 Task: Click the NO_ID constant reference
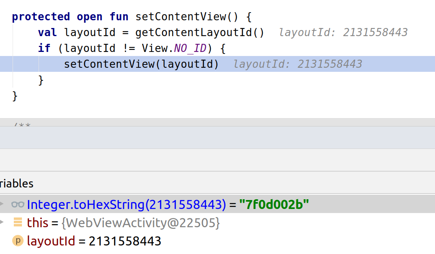click(x=190, y=48)
